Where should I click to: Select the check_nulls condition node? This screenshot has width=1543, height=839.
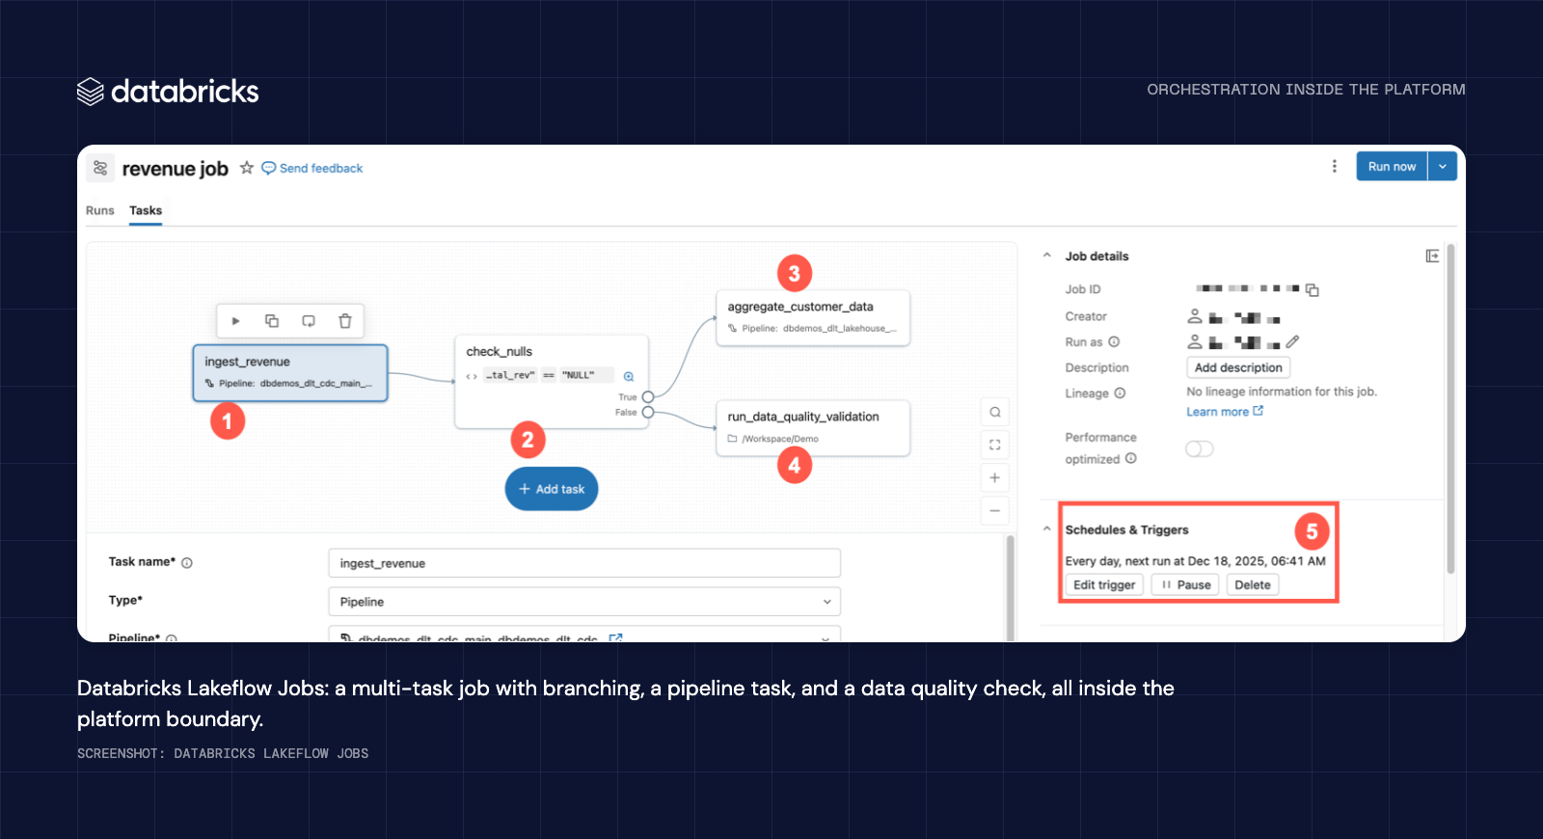pos(552,381)
